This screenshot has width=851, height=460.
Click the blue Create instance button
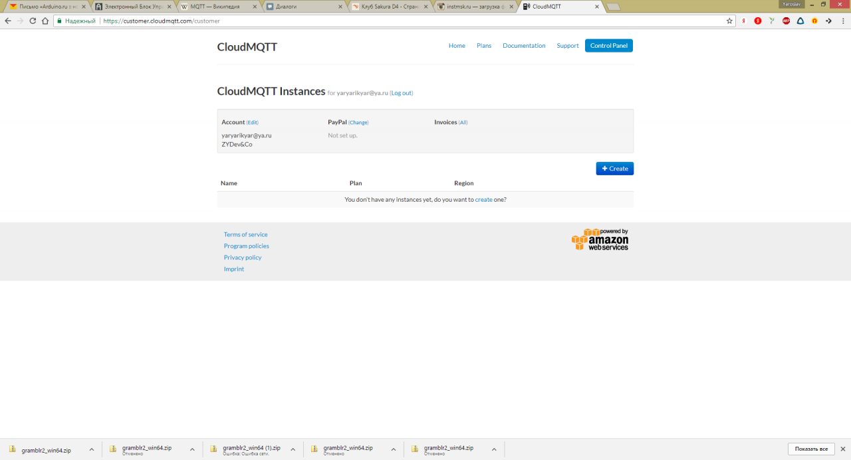[x=615, y=169]
